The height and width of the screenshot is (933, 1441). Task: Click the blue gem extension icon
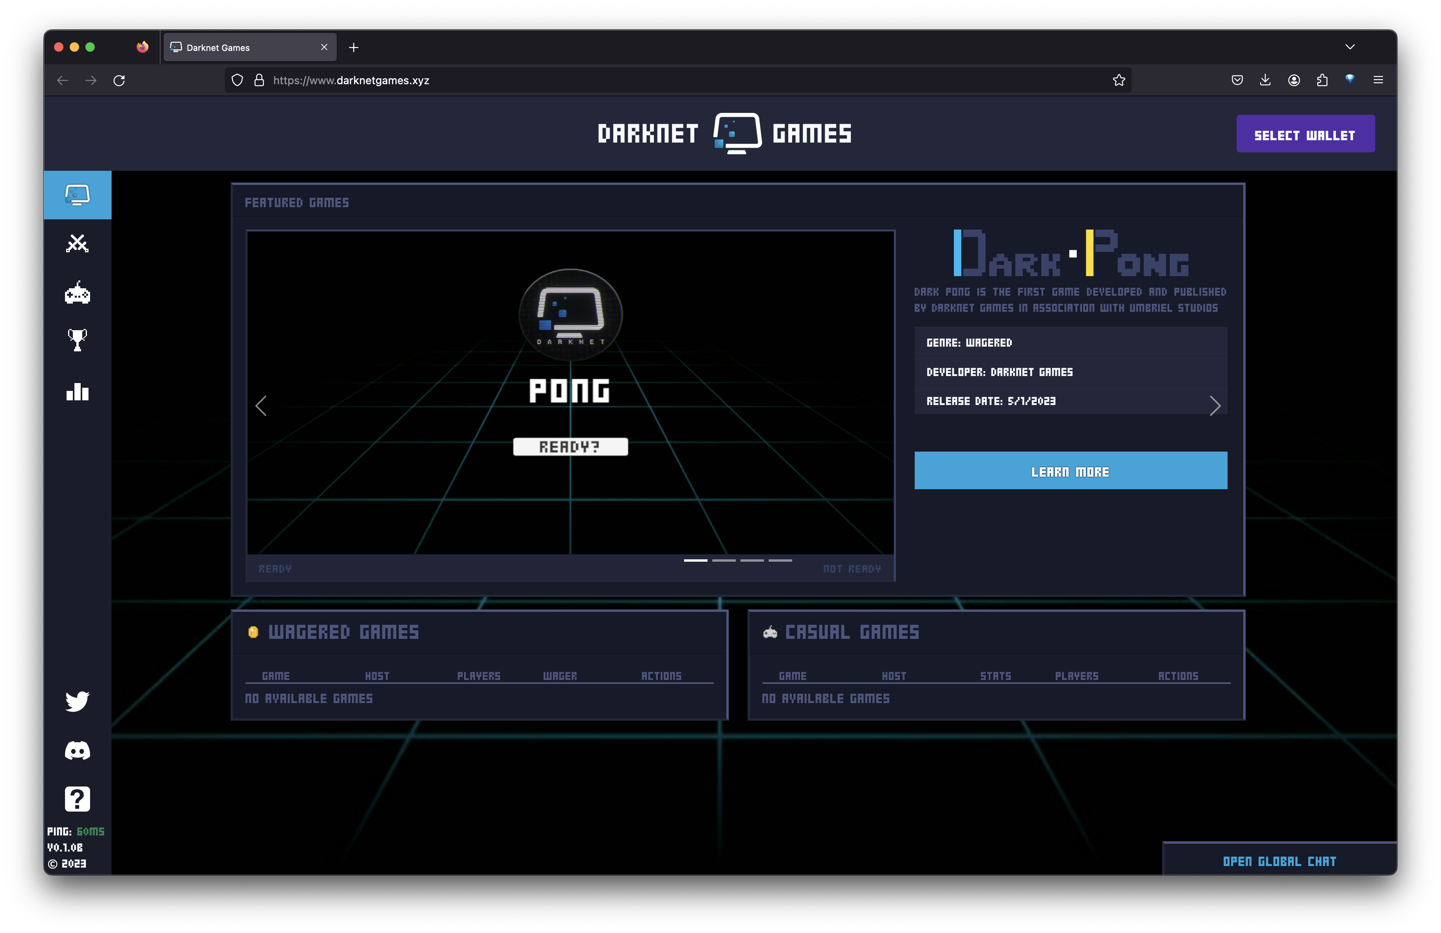coord(1350,79)
